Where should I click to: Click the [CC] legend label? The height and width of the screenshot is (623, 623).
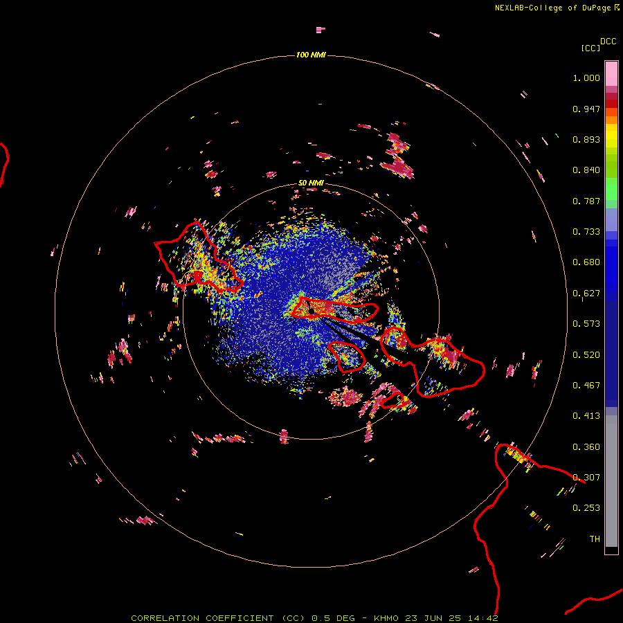pyautogui.click(x=590, y=48)
